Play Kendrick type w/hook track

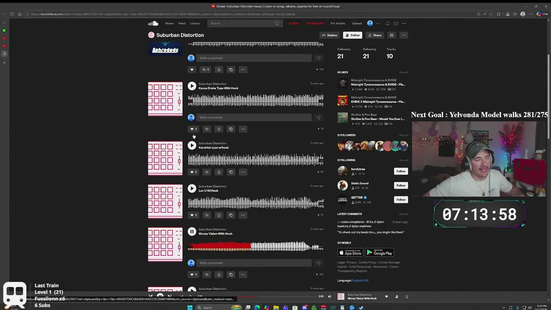[192, 146]
